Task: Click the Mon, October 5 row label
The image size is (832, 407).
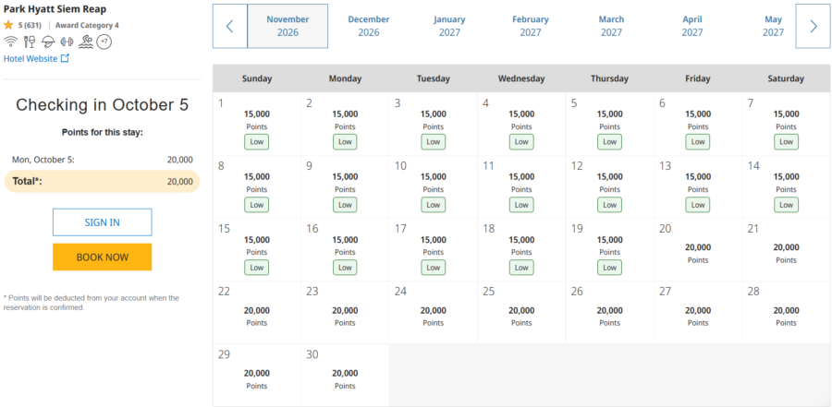Action: 43,160
